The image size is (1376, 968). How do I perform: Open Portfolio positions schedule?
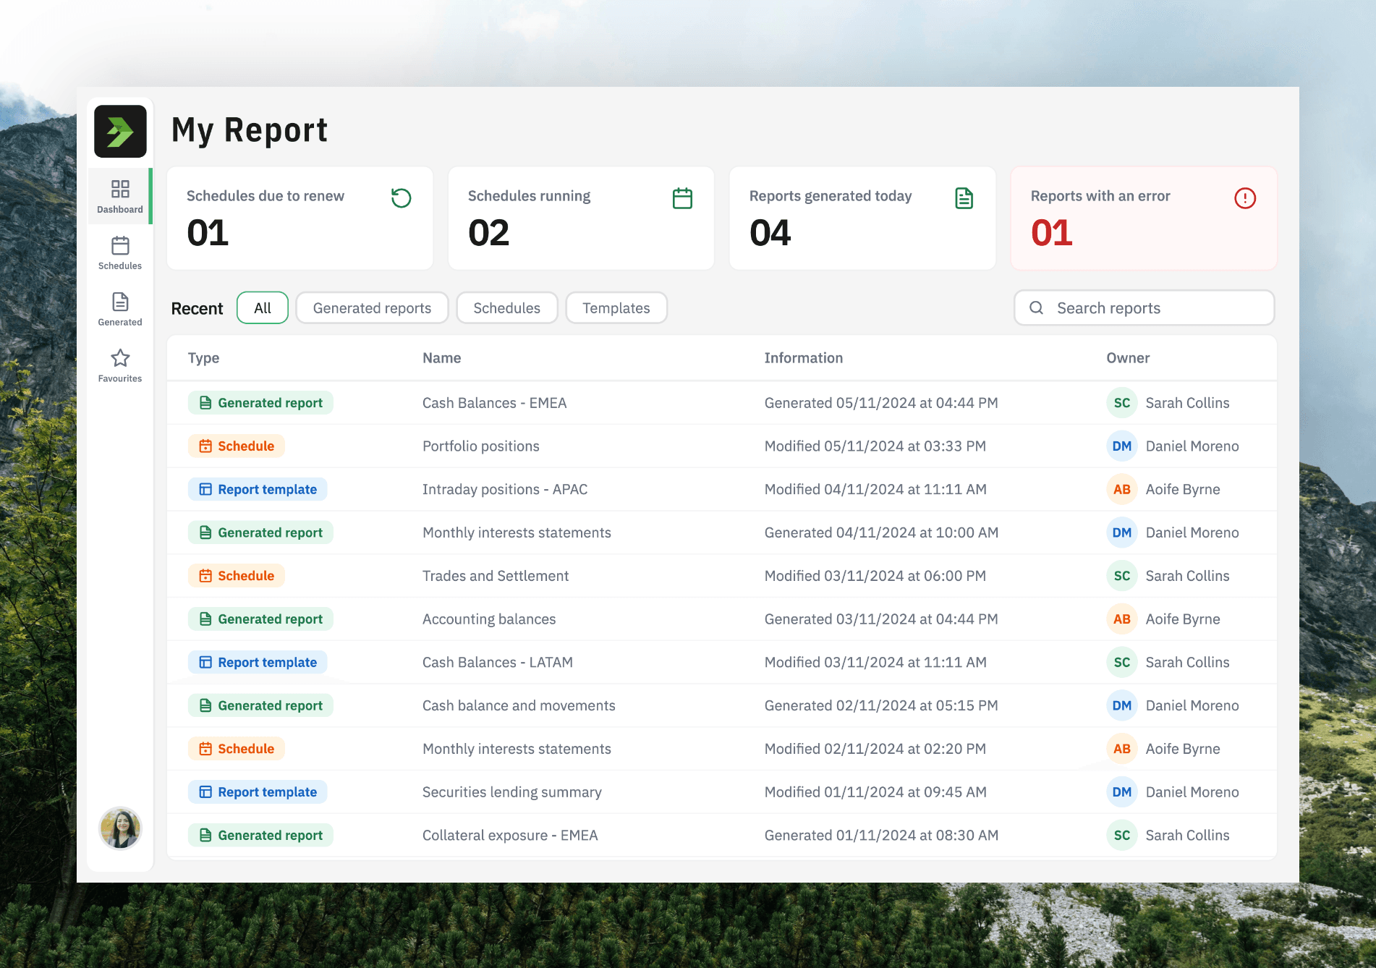(481, 446)
